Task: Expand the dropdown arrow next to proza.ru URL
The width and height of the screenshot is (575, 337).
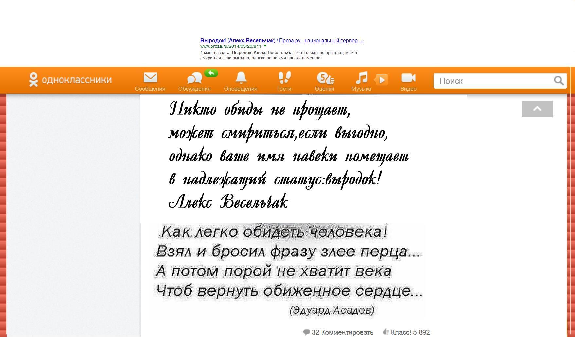Action: (265, 46)
